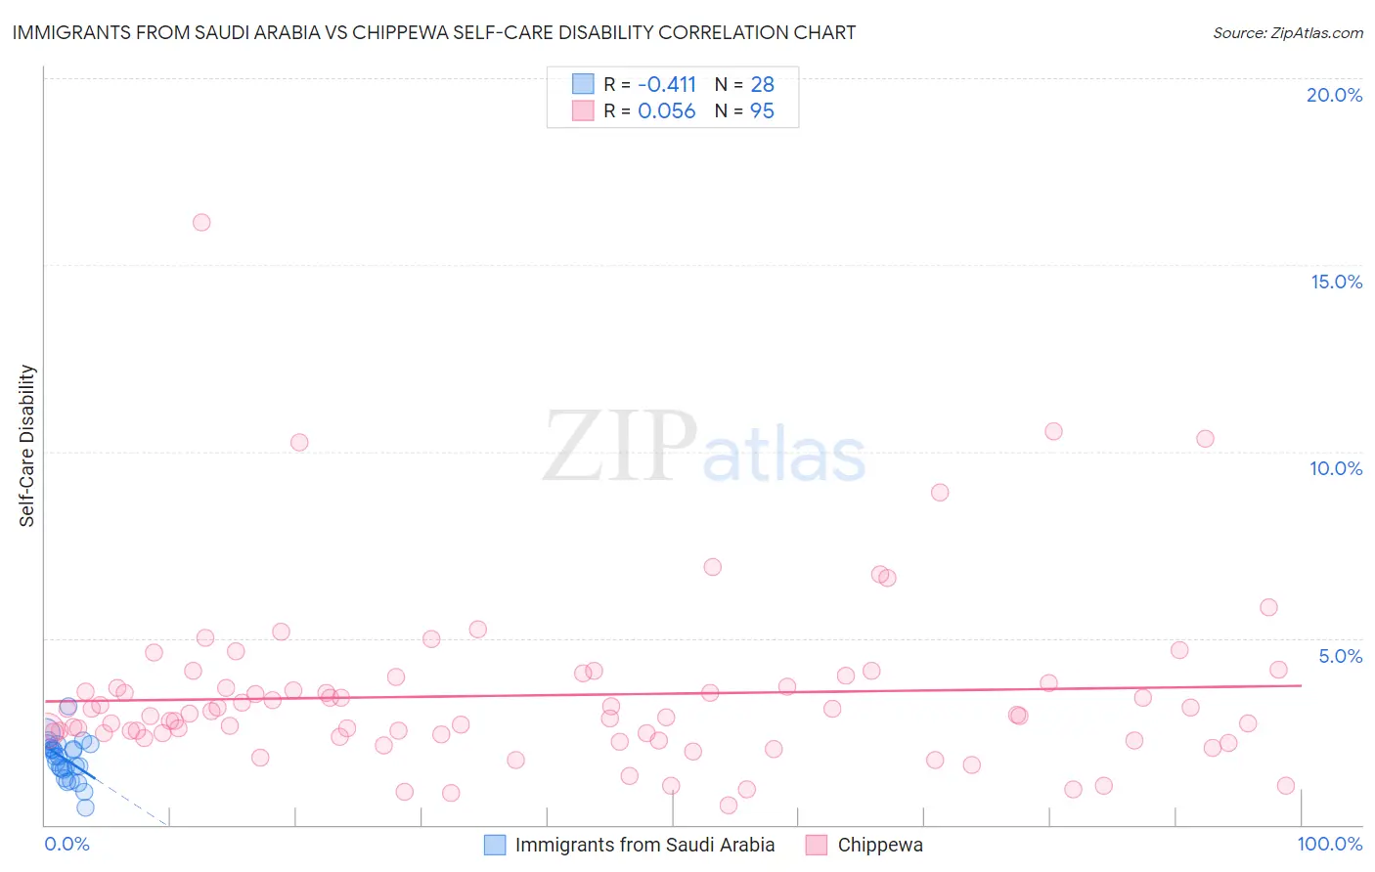
Task: Click the 0.0% x-axis label
Action: 67,844
